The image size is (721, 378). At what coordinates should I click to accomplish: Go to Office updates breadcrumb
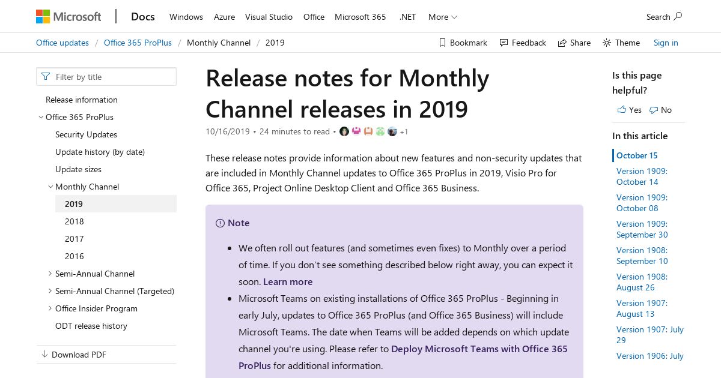coord(62,43)
